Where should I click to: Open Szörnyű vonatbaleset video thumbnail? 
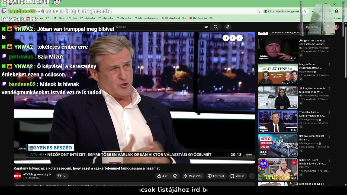point(278,145)
